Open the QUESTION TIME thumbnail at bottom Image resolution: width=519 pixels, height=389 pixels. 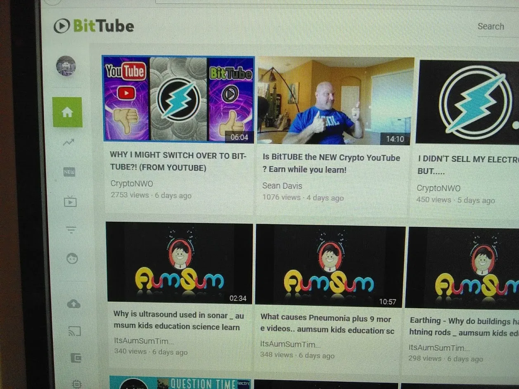point(180,382)
